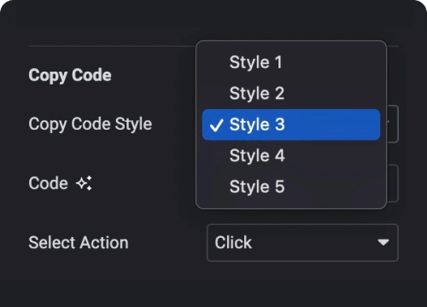This screenshot has width=427, height=307.
Task: Click the Code field label
Action: [48, 183]
